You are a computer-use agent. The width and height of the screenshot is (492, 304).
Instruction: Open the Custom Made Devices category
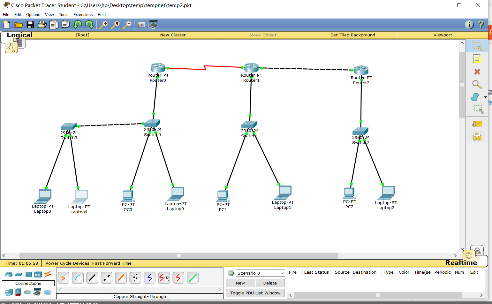[38, 292]
